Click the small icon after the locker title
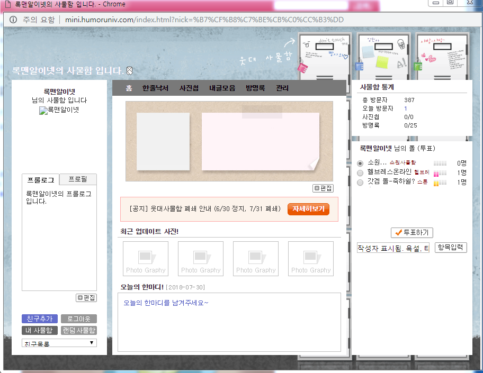Image resolution: width=483 pixels, height=373 pixels. point(129,71)
